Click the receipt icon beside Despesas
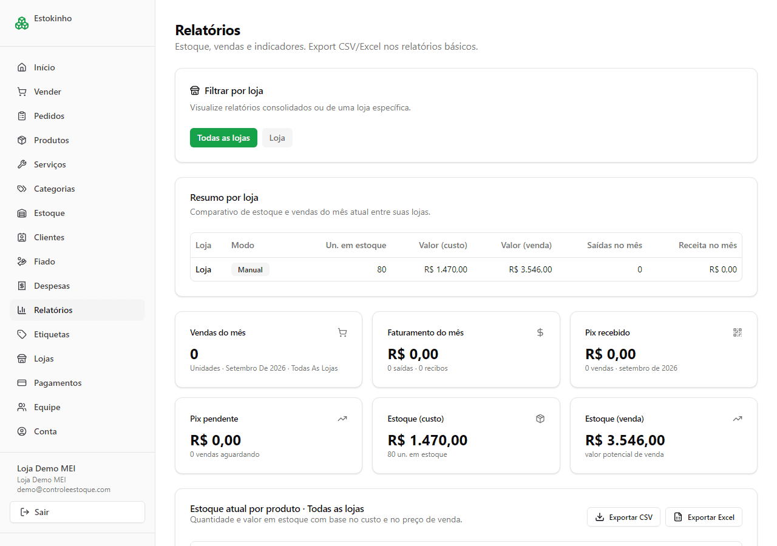Image resolution: width=777 pixels, height=546 pixels. [22, 286]
